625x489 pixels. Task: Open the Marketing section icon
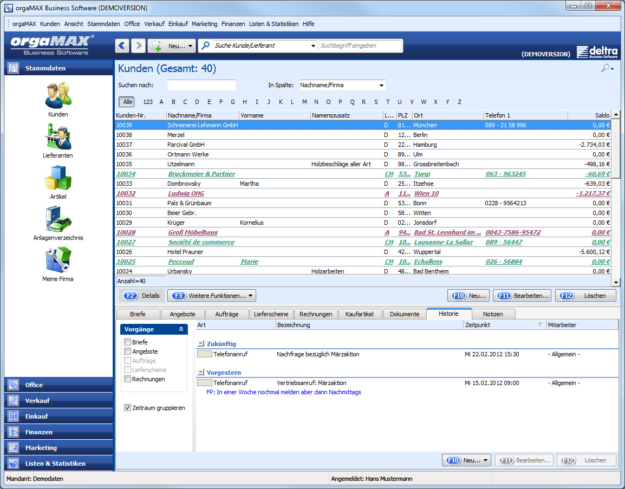(x=14, y=447)
